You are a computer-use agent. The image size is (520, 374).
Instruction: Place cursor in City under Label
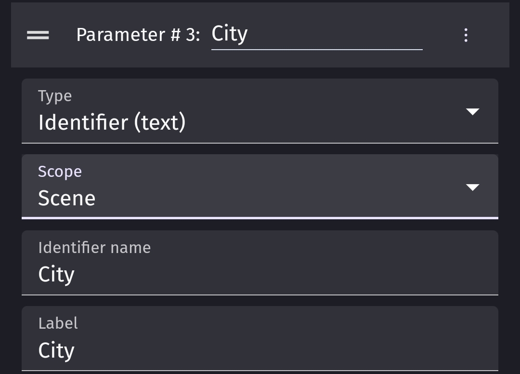[x=56, y=350]
